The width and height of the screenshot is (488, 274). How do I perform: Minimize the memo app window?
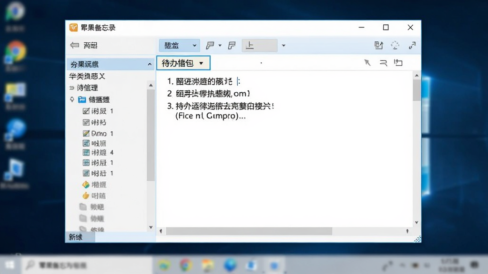point(361,27)
